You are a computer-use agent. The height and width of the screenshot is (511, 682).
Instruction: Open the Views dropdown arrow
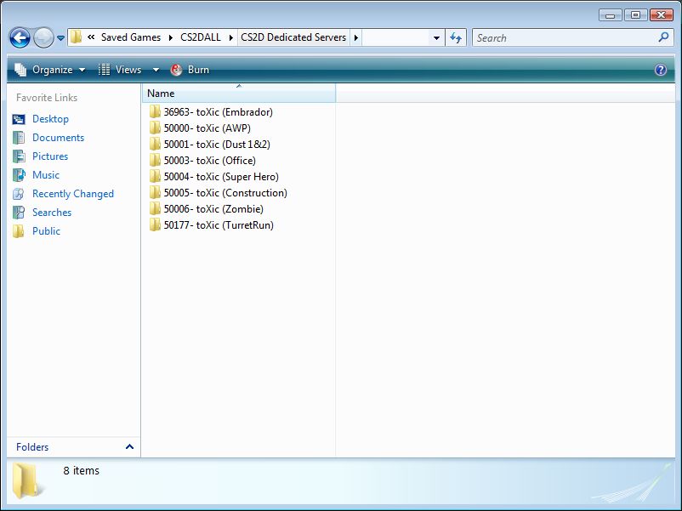pyautogui.click(x=156, y=70)
